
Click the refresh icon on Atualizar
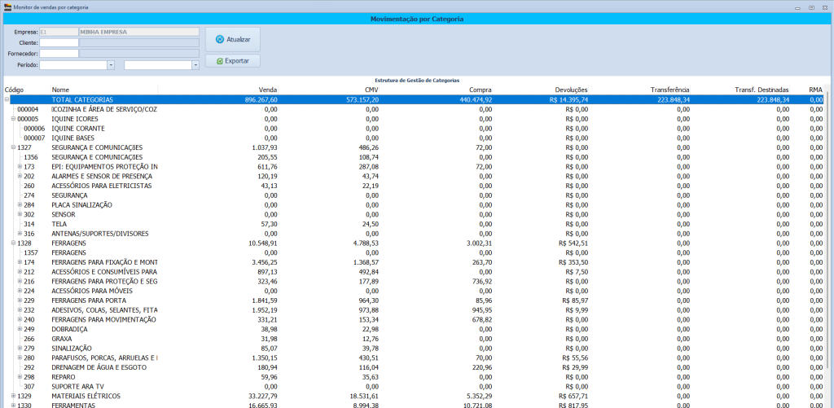click(x=220, y=39)
